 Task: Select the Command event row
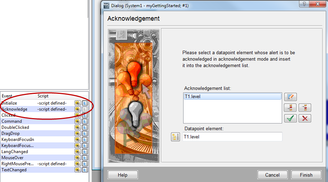coord(44,121)
